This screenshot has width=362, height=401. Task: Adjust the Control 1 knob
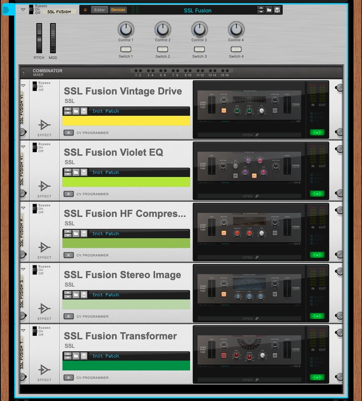click(126, 29)
